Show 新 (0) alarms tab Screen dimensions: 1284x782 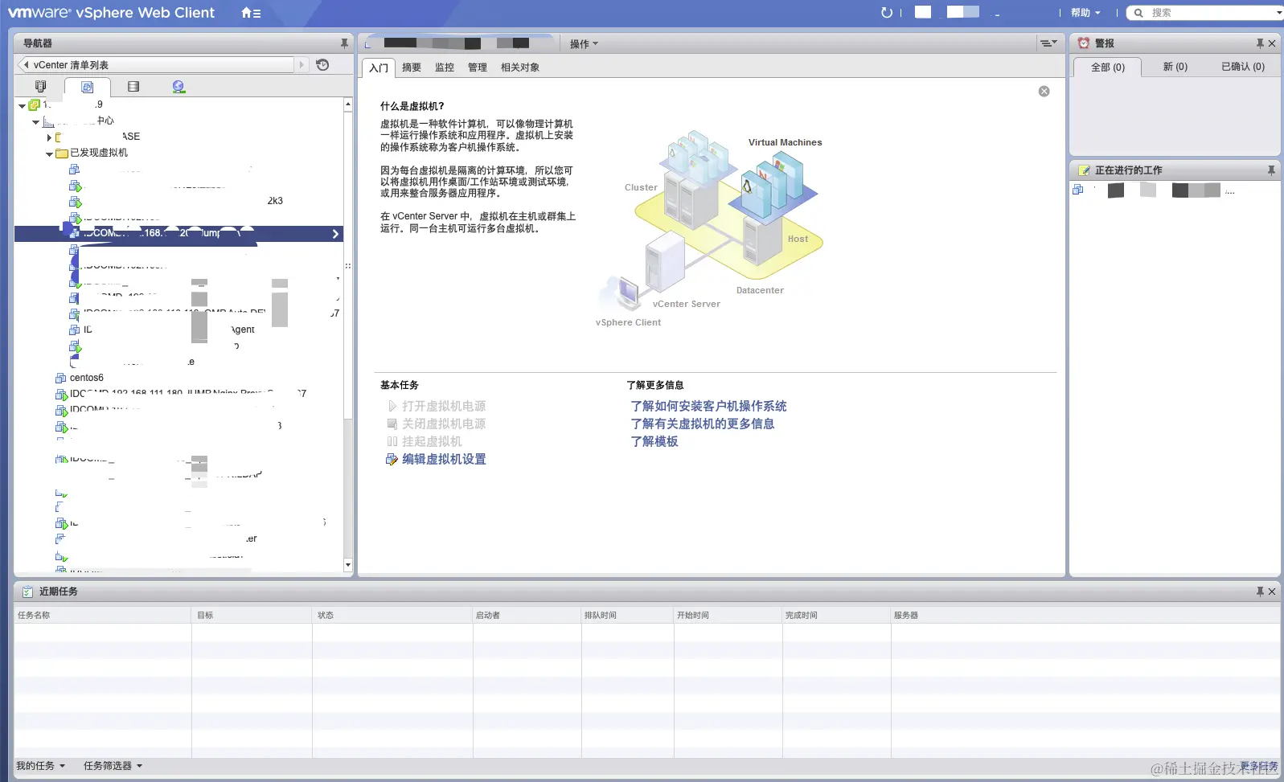tap(1175, 67)
